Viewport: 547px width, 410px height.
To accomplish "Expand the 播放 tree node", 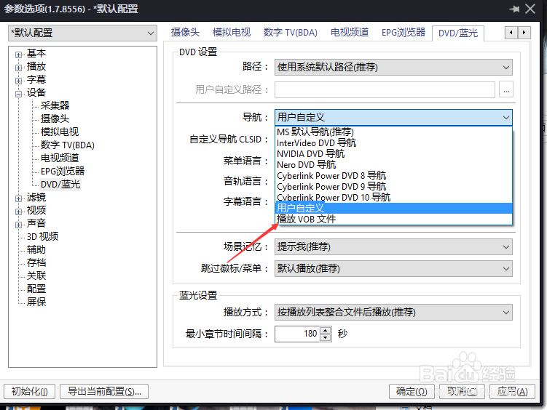I will [x=18, y=68].
